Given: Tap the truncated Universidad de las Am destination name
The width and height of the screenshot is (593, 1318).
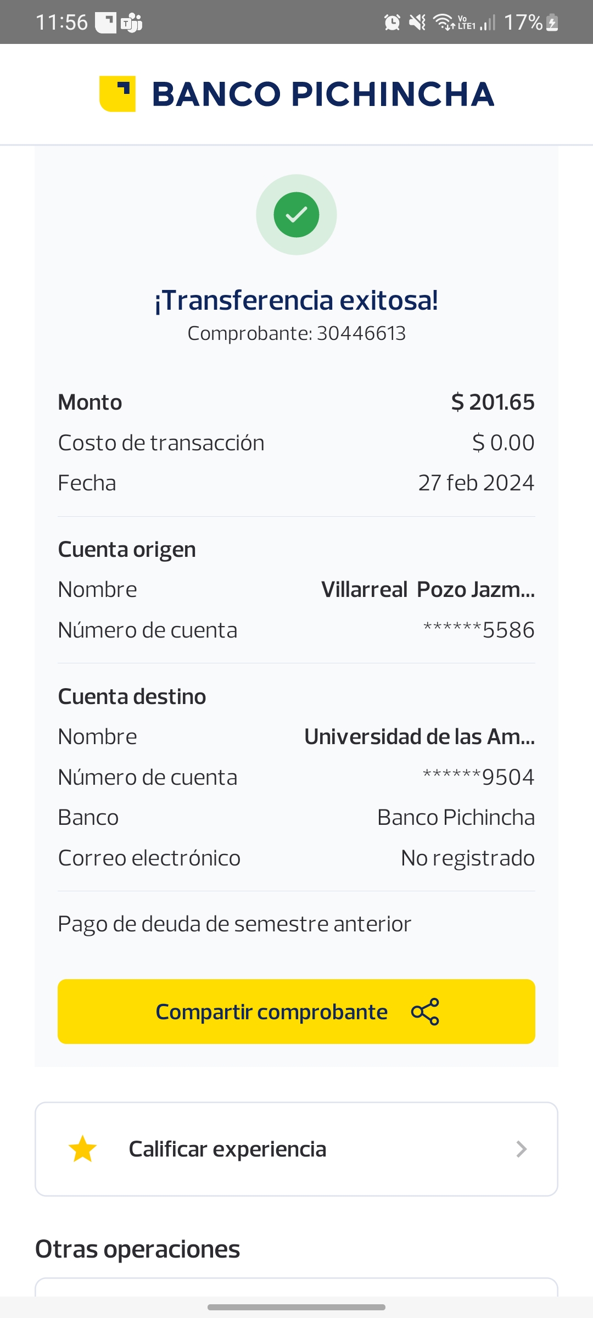Looking at the screenshot, I should click(x=419, y=736).
